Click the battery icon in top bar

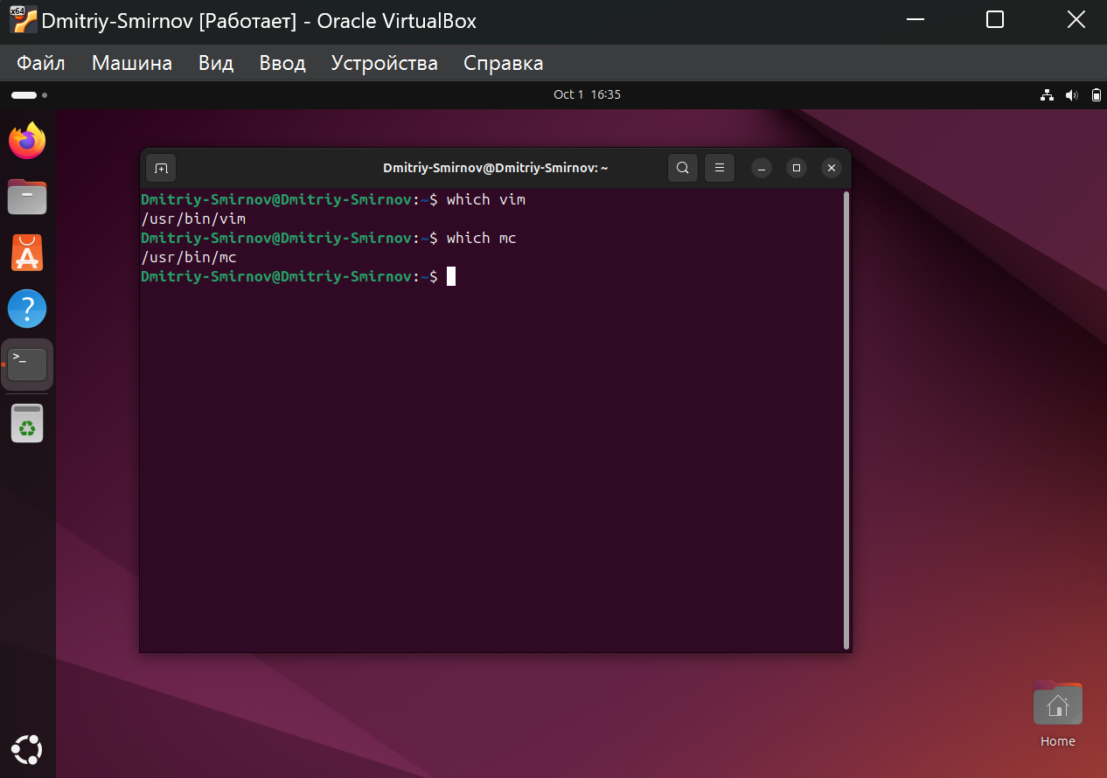tap(1097, 94)
